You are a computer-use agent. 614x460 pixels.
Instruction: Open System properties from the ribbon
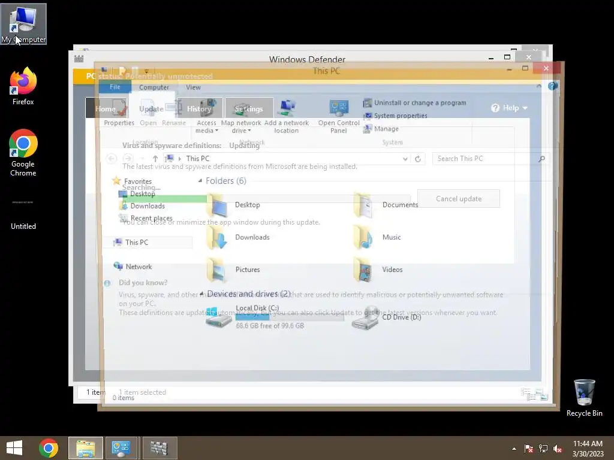coord(396,116)
